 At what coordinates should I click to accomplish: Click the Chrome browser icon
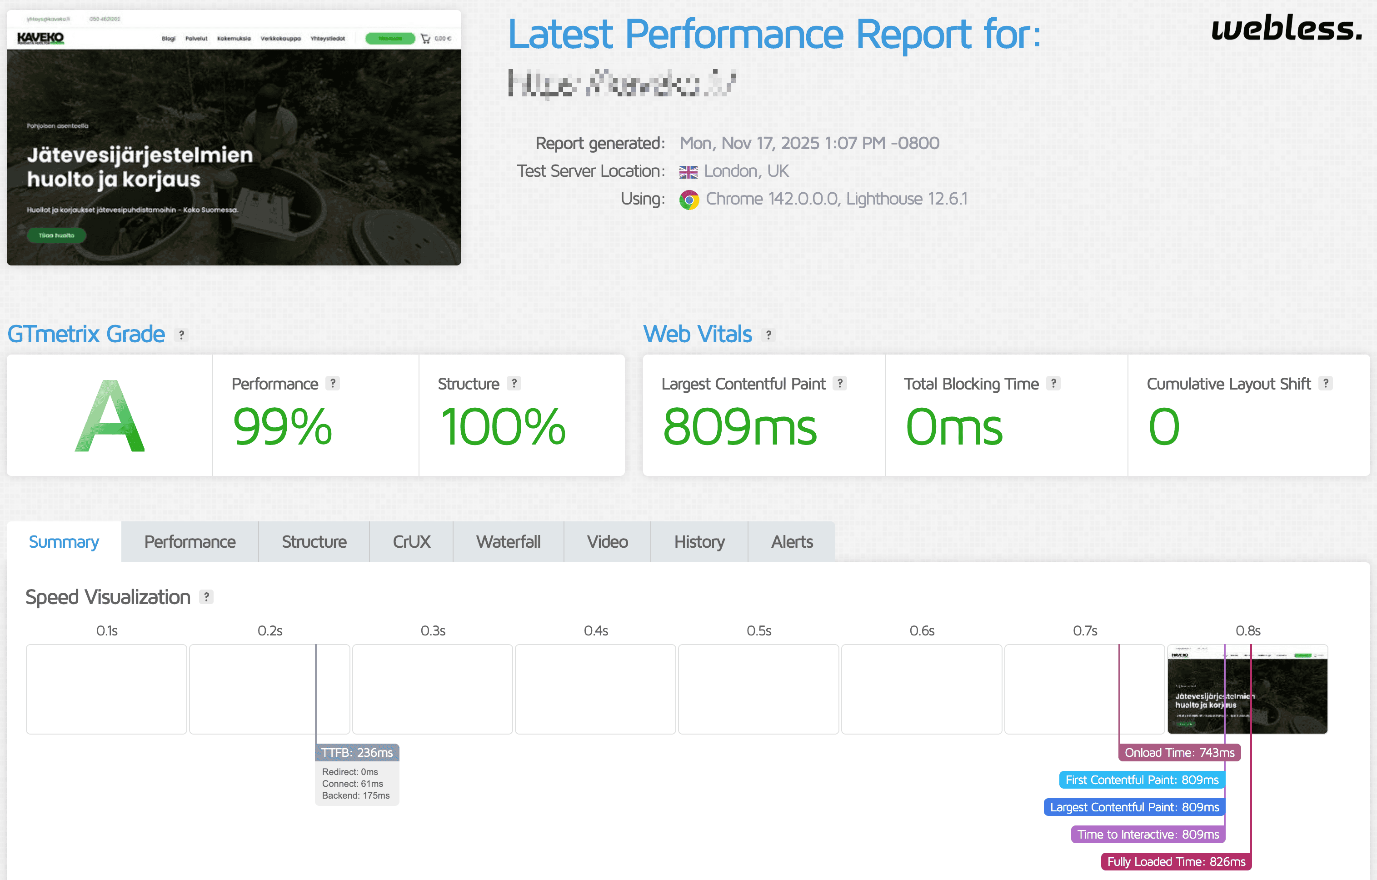689,200
